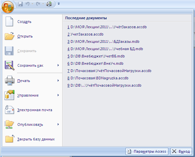Screen dimensions: 195x157
Task: Expand the Печать submenu arrow
Action: pyautogui.click(x=58, y=81)
